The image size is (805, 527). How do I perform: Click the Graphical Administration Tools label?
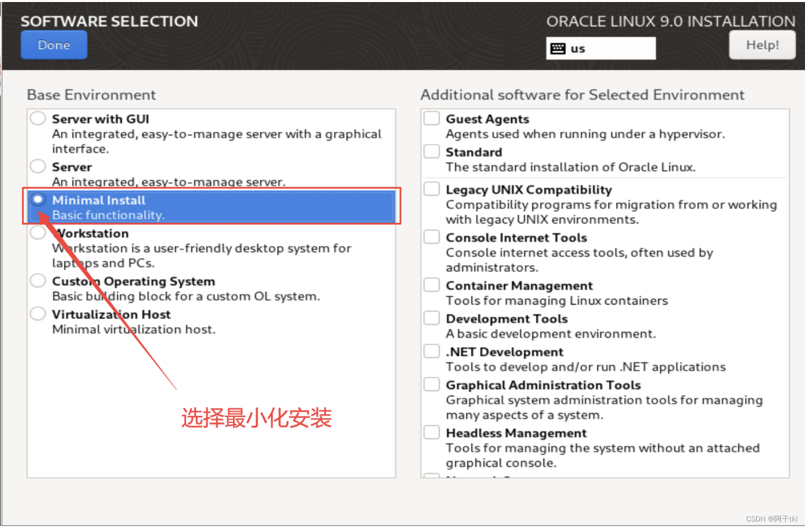[x=543, y=385]
